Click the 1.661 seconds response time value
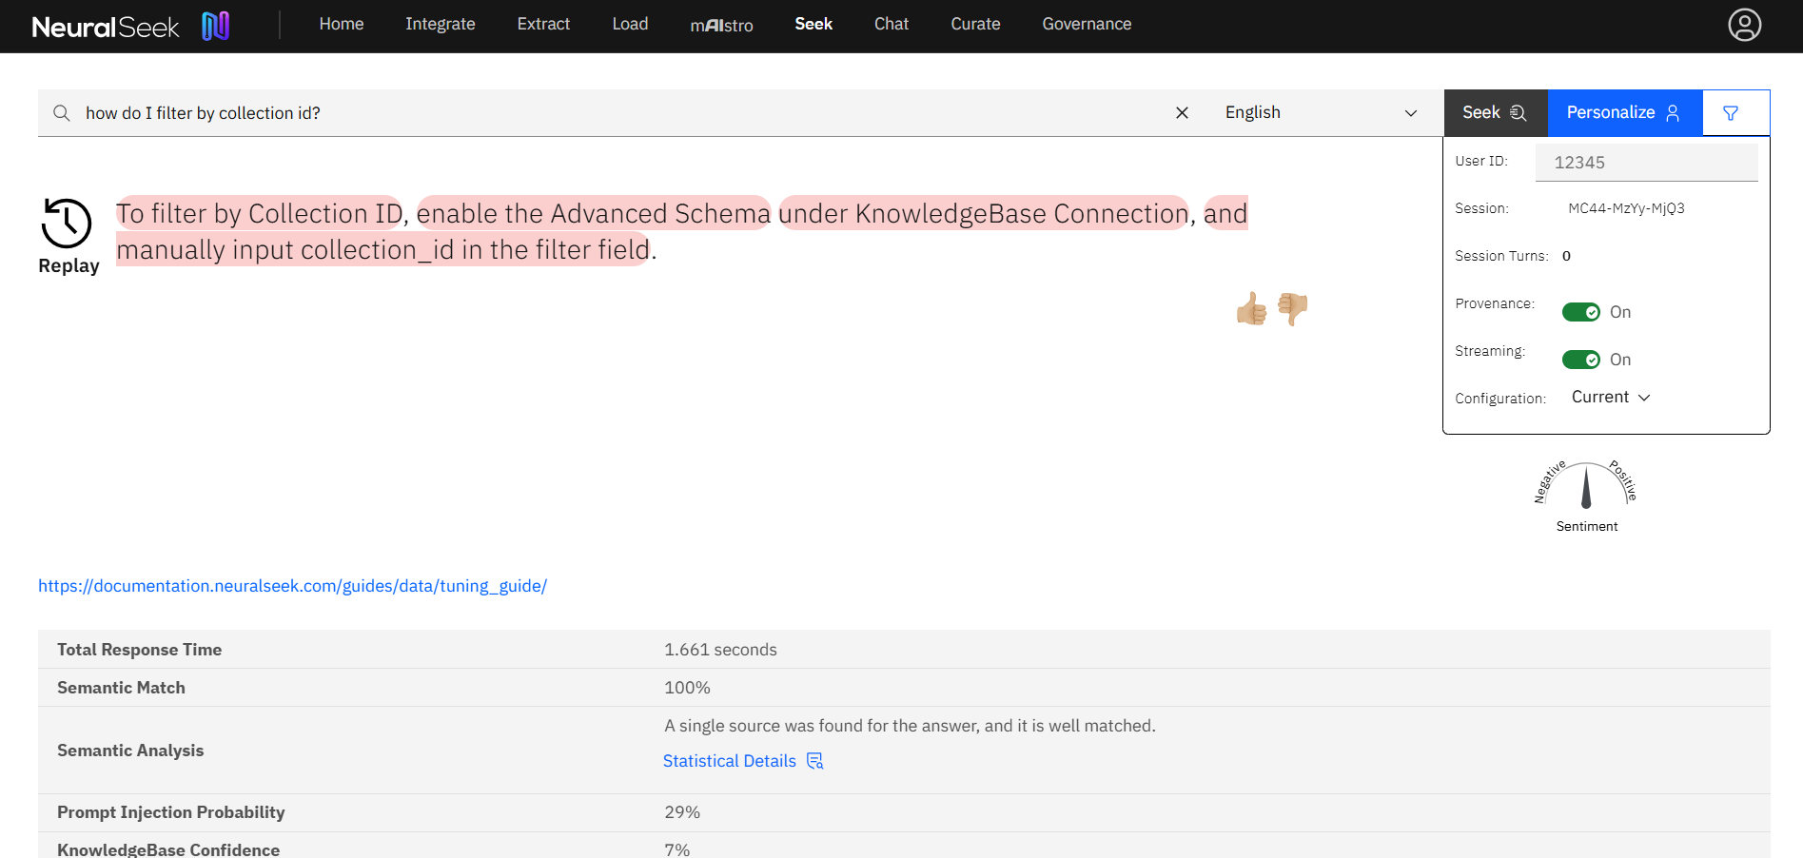1803x858 pixels. [x=720, y=650]
